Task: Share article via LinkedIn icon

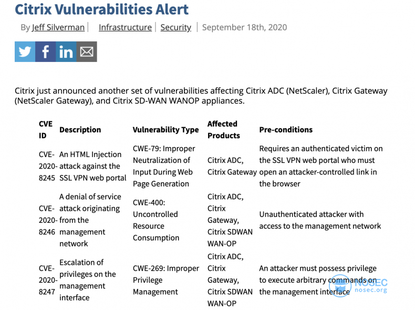Action: point(66,51)
